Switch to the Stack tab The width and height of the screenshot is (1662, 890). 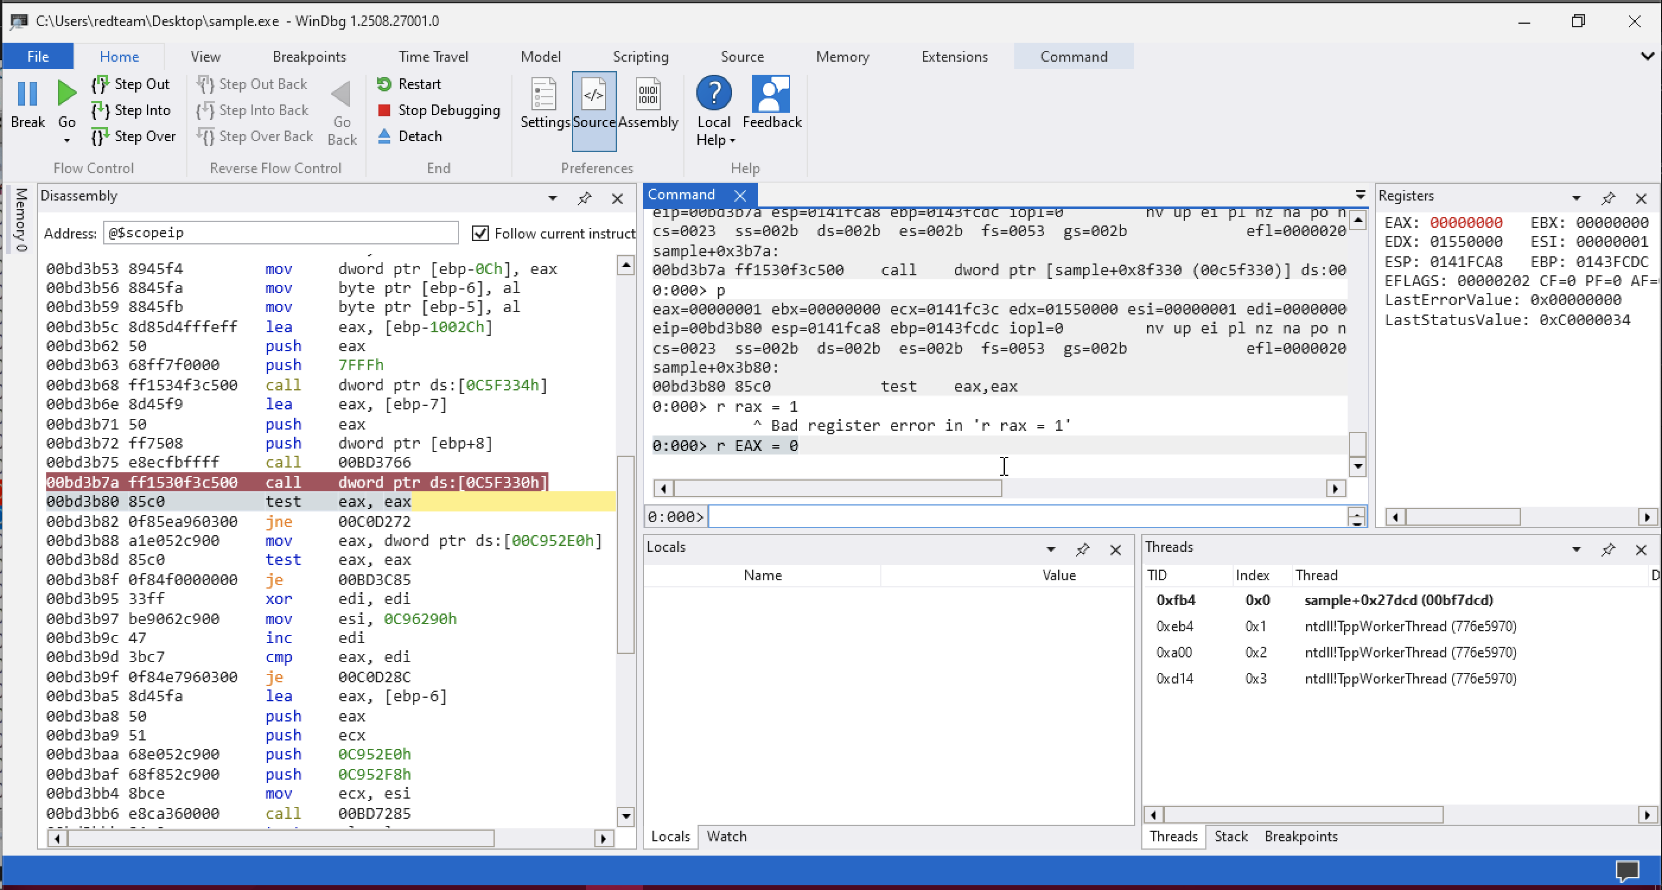coord(1230,837)
